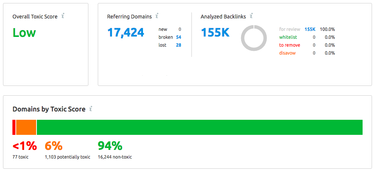The height and width of the screenshot is (171, 375).
Task: Open the 155K analyzed backlinks total
Action: click(x=215, y=32)
